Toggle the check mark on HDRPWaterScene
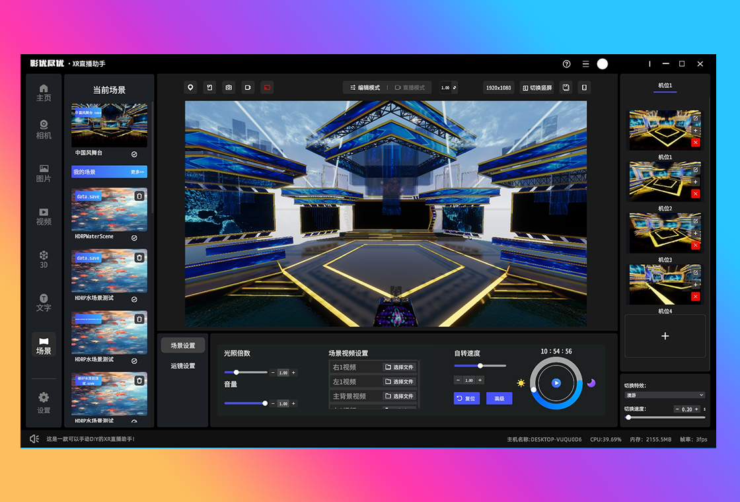 click(x=134, y=238)
